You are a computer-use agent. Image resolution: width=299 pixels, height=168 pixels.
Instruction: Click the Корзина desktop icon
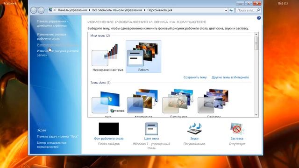pyautogui.click(x=9, y=3)
